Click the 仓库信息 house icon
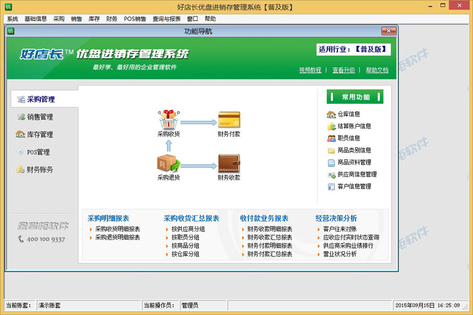 tap(331, 114)
